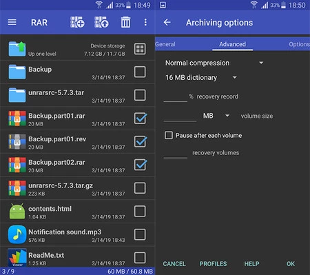Click the Up one level folder icon
Viewport: 310px width, 275px height.
click(x=17, y=49)
